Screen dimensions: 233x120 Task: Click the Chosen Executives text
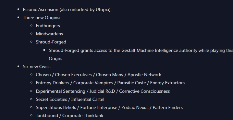73,75
